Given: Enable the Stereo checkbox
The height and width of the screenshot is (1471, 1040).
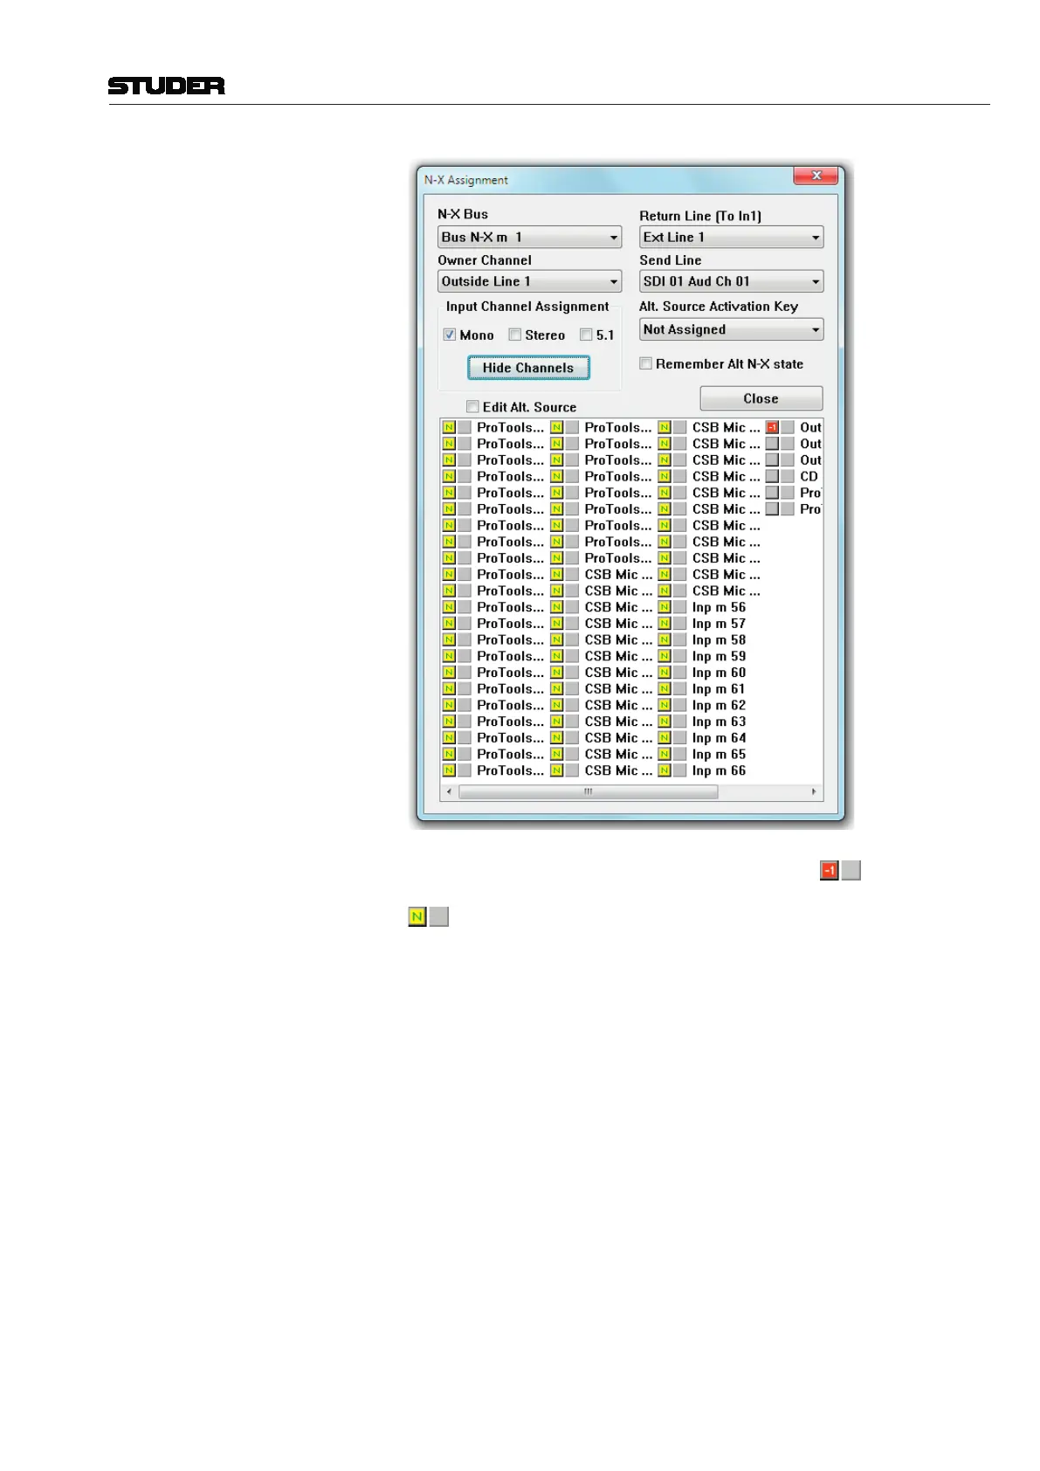Looking at the screenshot, I should 515,335.
